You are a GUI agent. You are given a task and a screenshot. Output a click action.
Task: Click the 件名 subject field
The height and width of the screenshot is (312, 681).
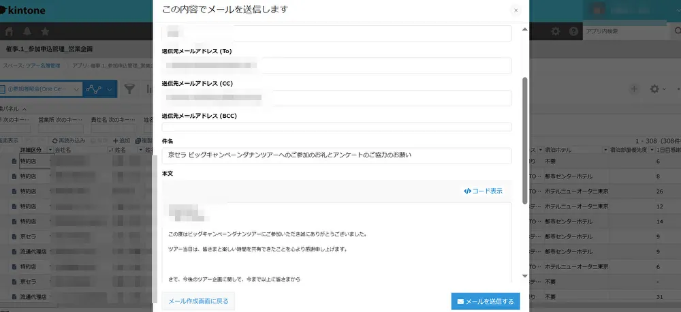point(336,155)
